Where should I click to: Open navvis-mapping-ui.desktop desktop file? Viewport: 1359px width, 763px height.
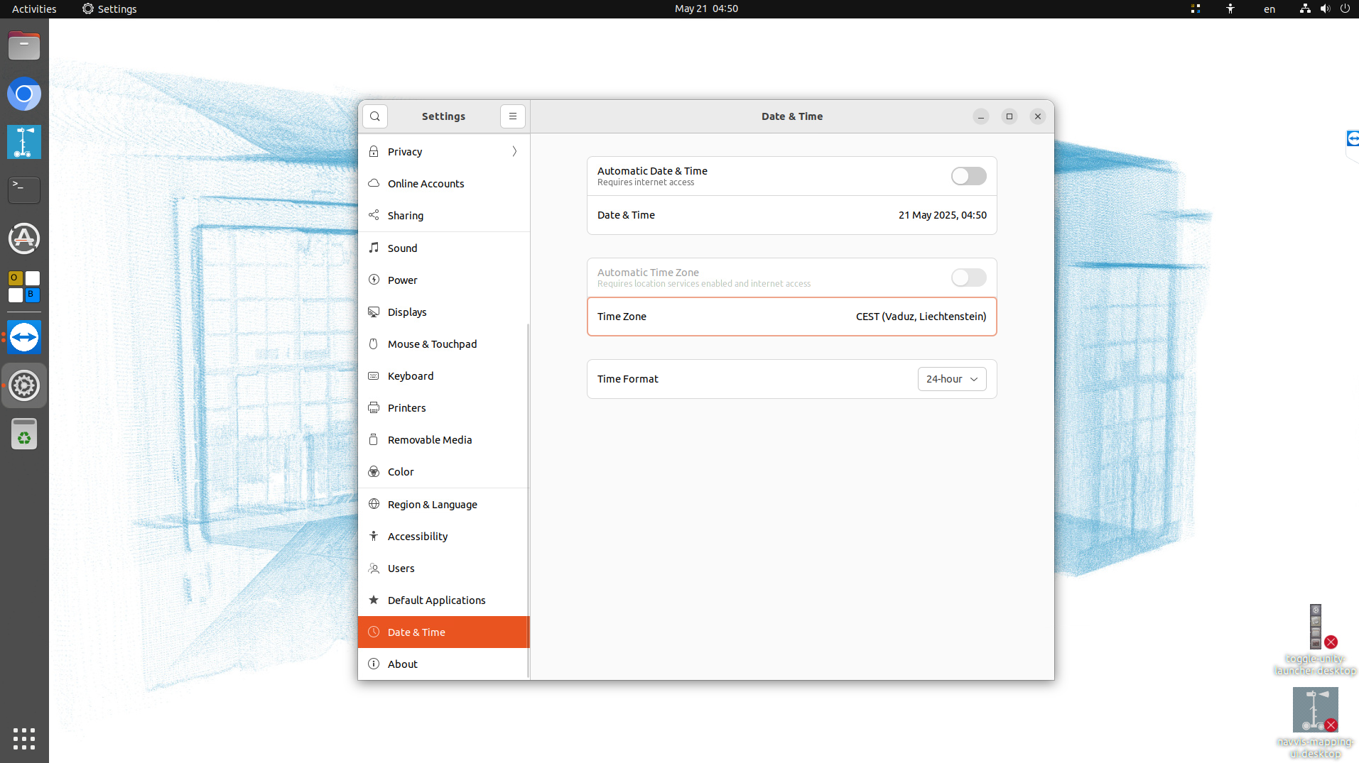click(x=1315, y=723)
